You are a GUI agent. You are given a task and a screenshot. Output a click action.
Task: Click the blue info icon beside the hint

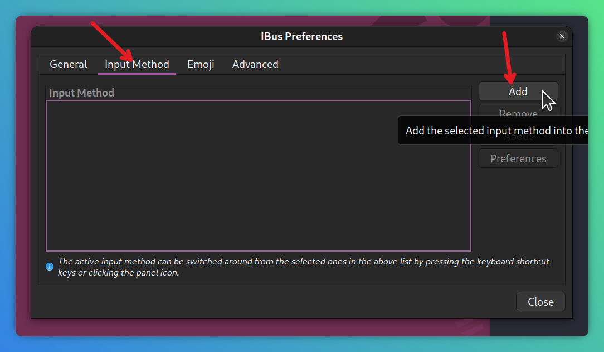pyautogui.click(x=49, y=267)
